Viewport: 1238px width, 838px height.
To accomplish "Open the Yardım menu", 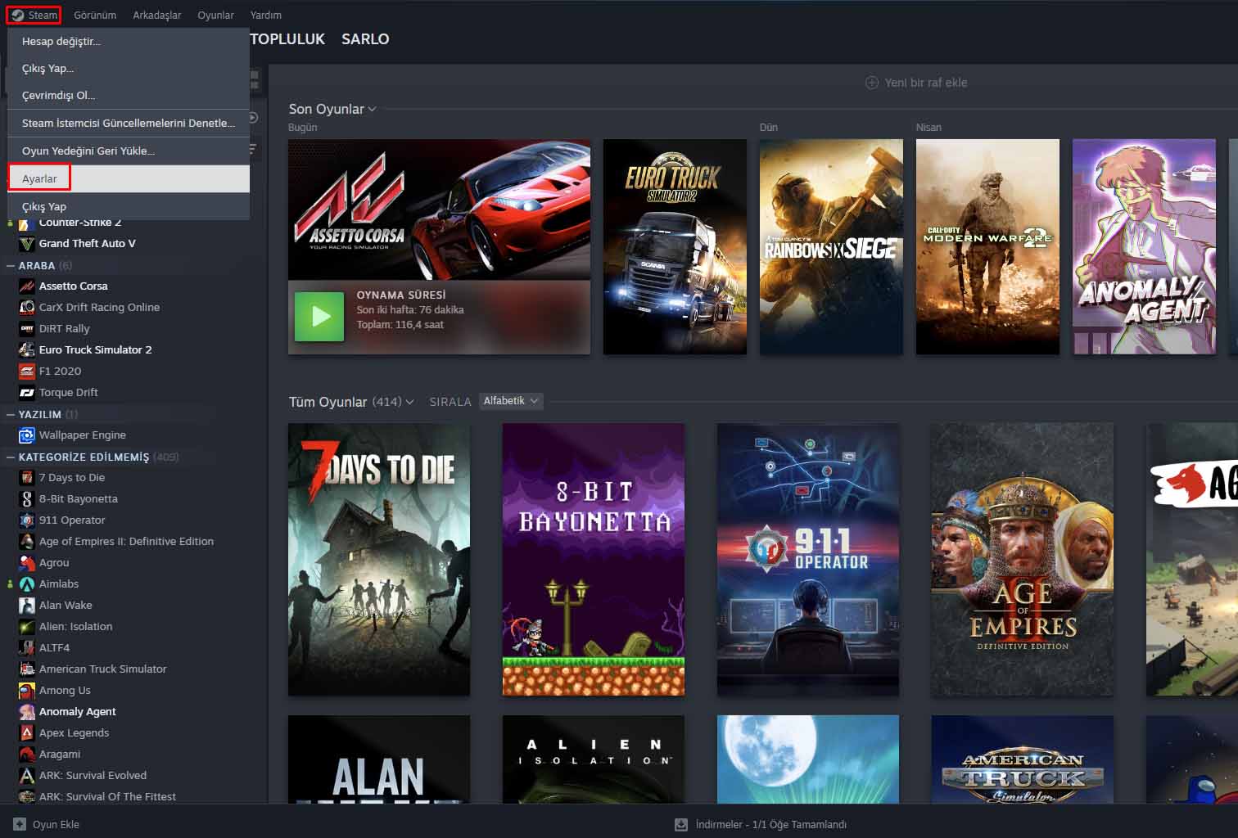I will 266,15.
